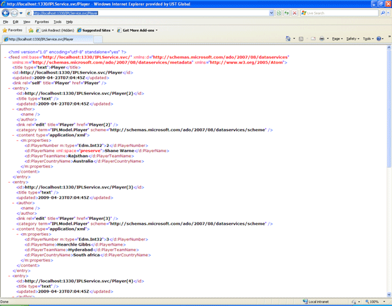Image resolution: width=392 pixels, height=306 pixels.
Task: Collapse the content node under Player(2)
Action: coord(13,135)
